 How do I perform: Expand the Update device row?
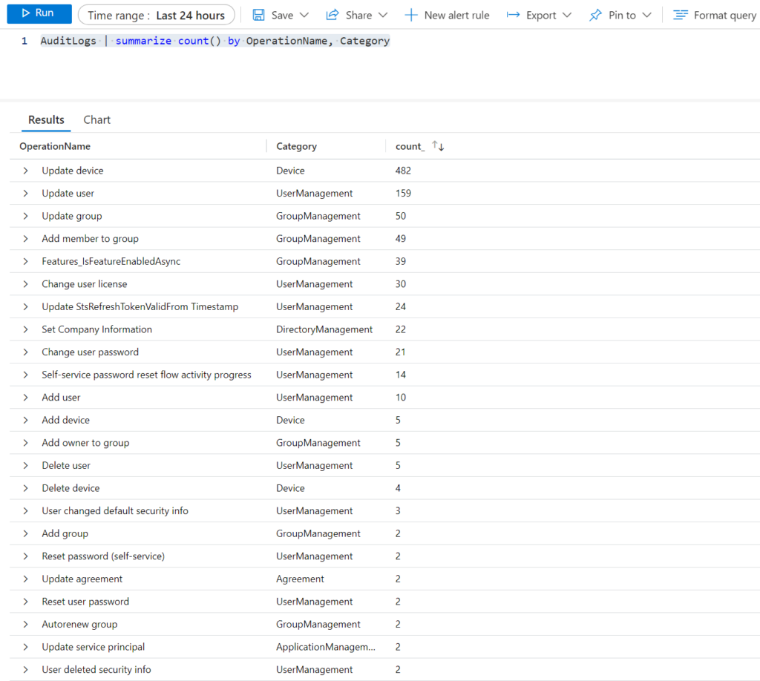point(26,171)
